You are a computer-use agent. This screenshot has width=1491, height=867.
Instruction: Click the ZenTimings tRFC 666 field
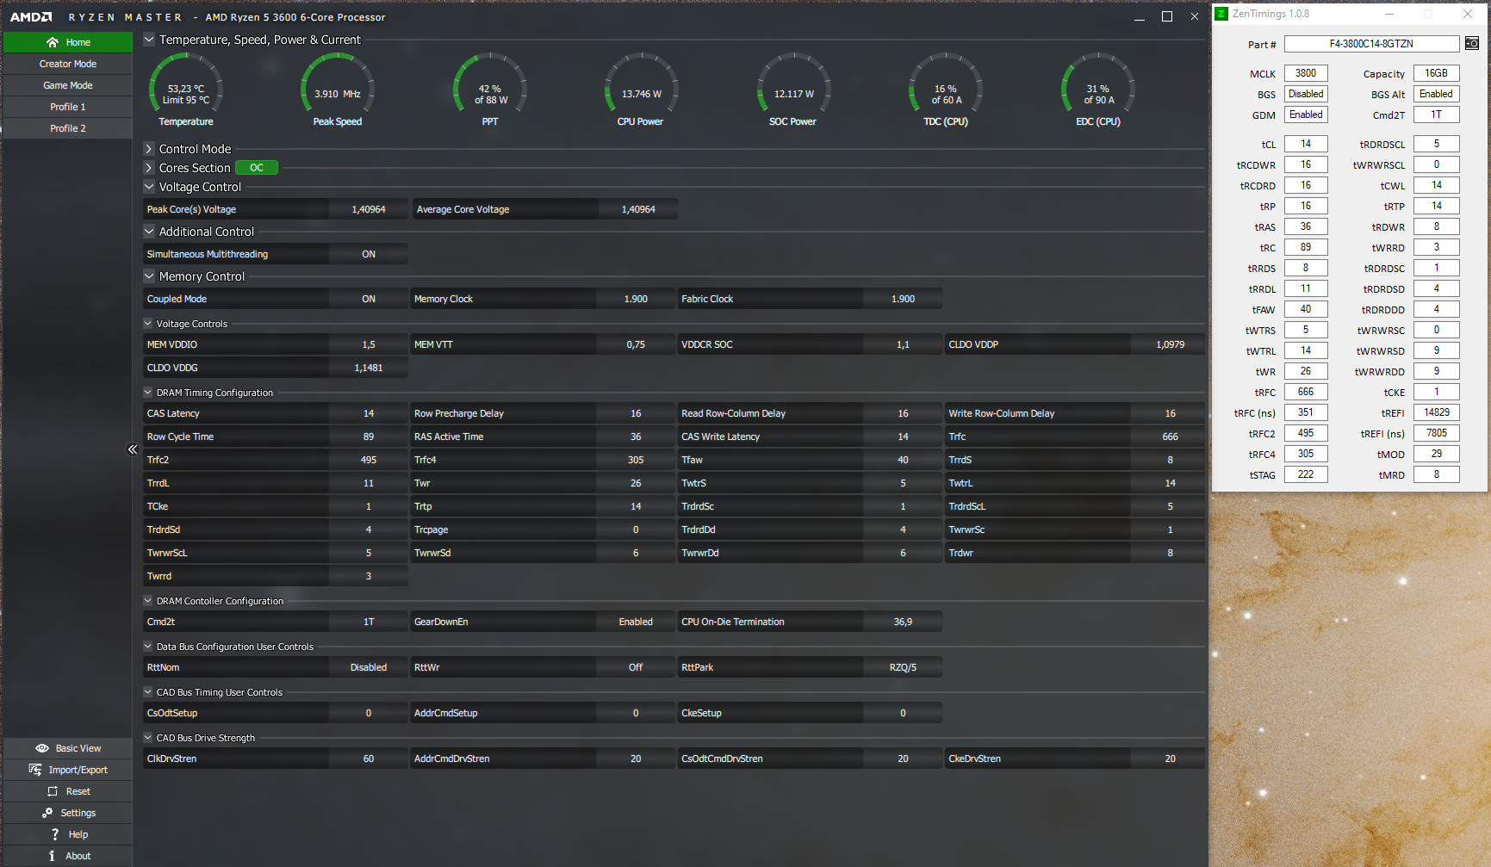pos(1306,392)
